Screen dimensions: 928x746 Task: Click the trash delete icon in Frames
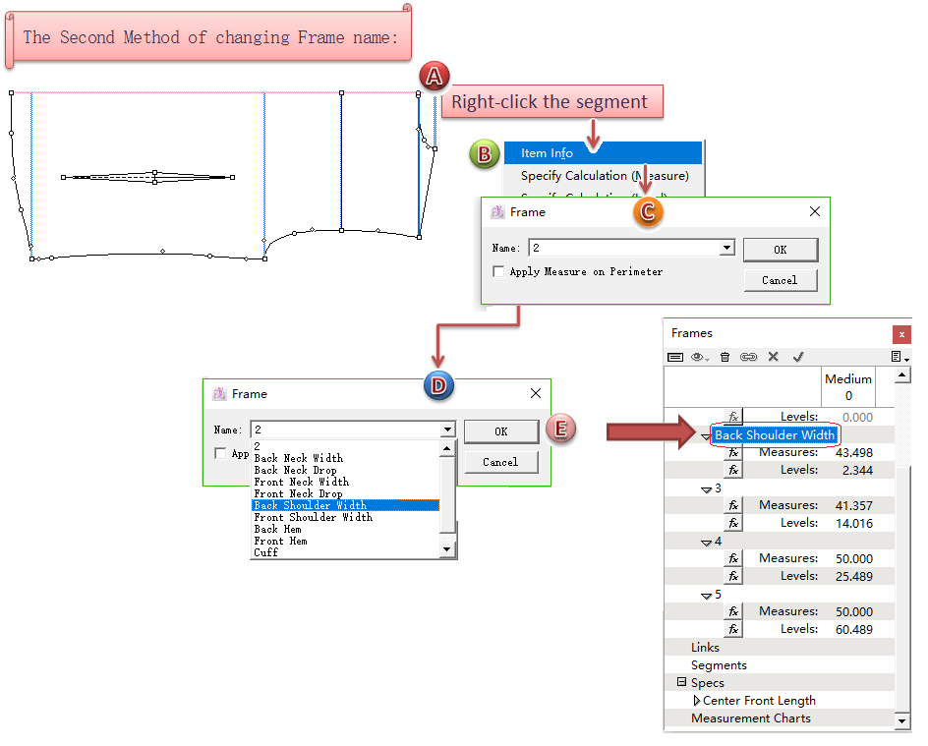pos(725,357)
